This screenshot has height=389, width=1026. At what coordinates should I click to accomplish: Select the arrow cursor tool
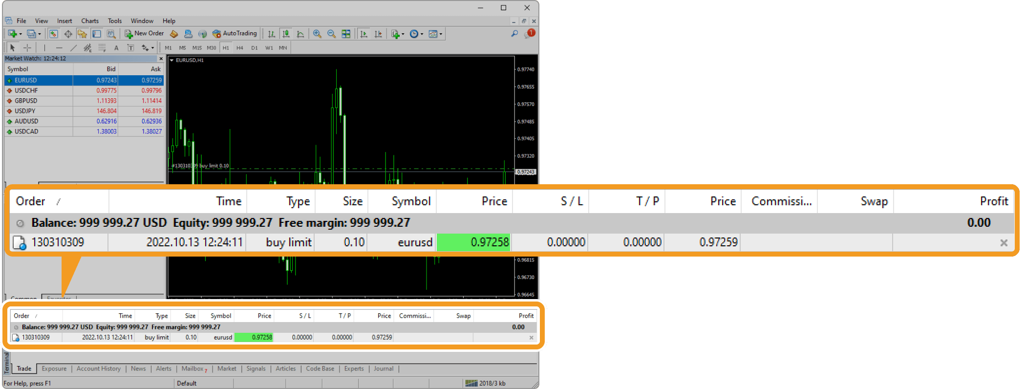(x=13, y=48)
